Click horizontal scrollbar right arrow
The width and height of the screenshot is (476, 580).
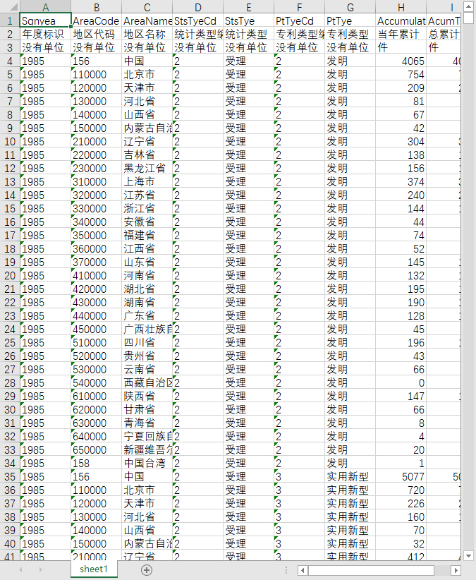click(x=456, y=570)
